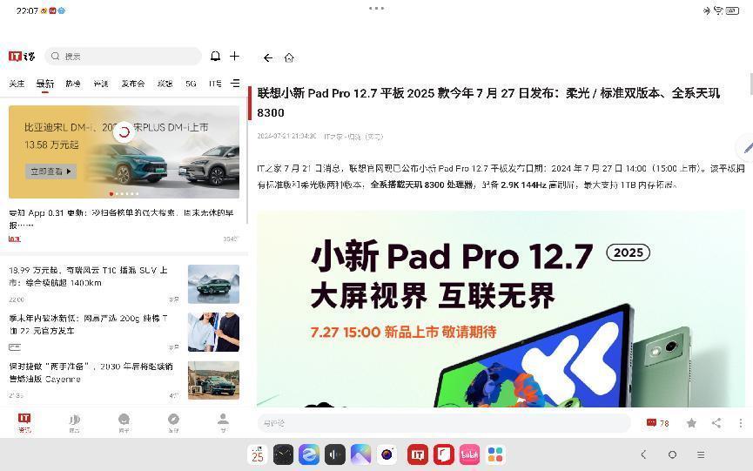
Task: Switch to the 热榜 tab
Action: point(73,84)
